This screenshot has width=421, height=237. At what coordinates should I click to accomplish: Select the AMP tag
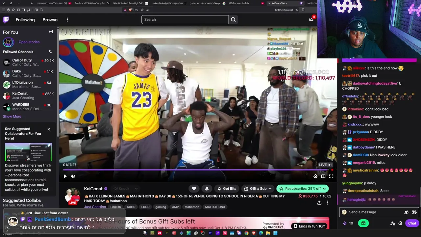point(175,207)
